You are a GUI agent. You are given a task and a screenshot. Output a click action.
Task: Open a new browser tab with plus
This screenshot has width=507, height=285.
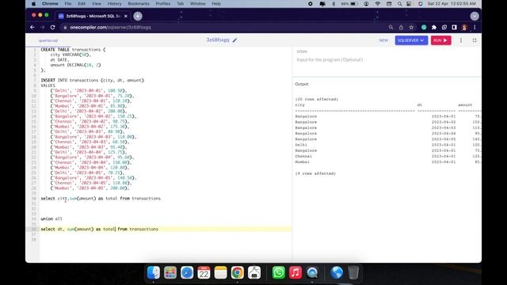[x=138, y=16]
